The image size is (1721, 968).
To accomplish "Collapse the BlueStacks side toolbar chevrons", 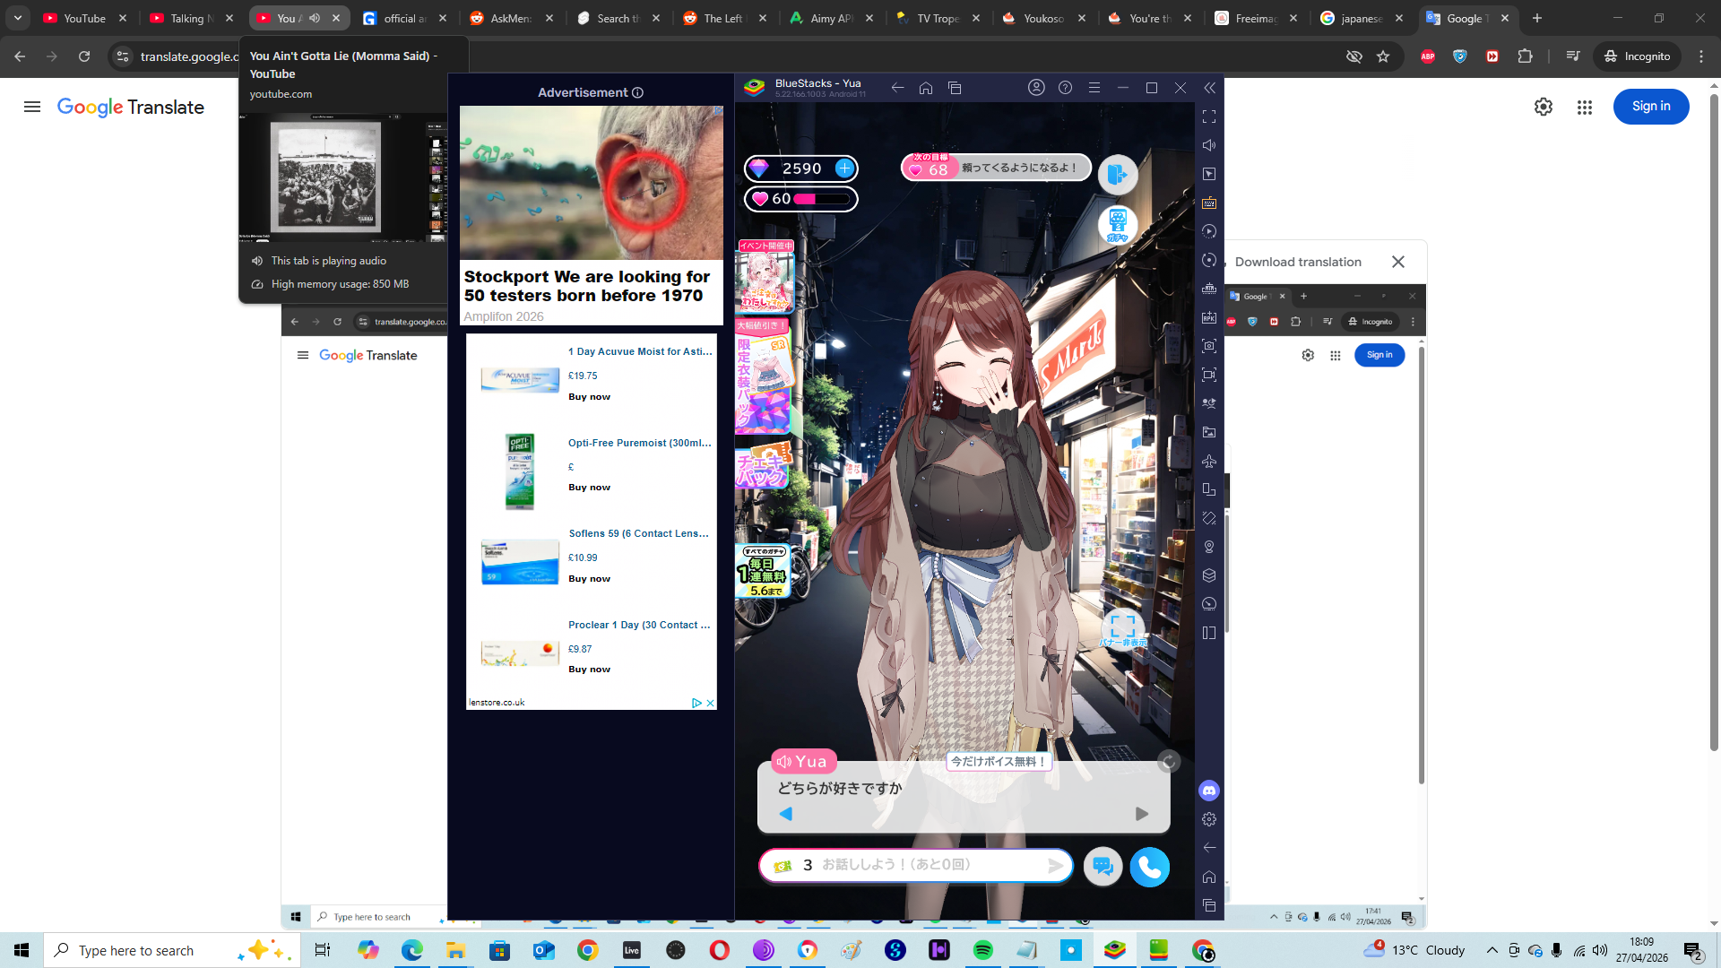I will point(1209,88).
